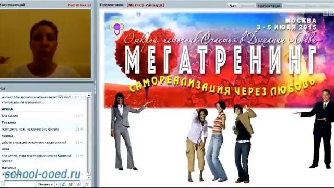The width and height of the screenshot is (334, 188).
Task: Click the slide date 3 - 5 ИЮЛЯ 2015
Action: click(287, 27)
